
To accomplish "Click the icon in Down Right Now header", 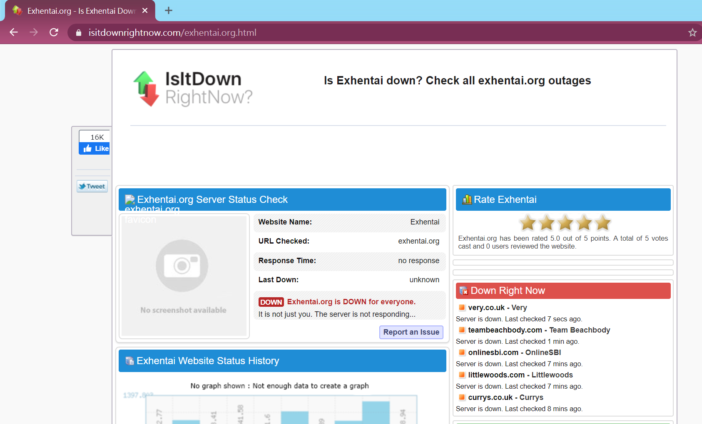I will point(463,291).
